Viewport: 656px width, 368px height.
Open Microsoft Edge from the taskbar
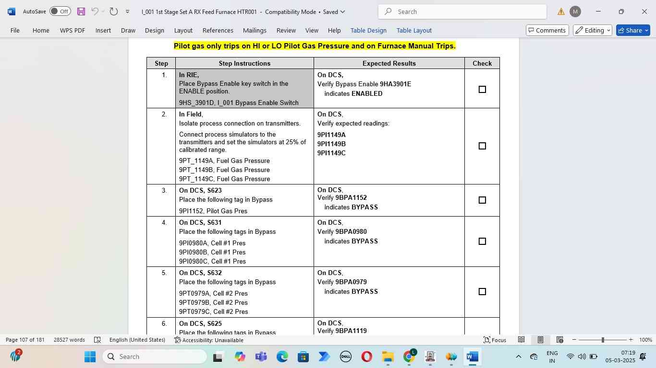pos(282,356)
